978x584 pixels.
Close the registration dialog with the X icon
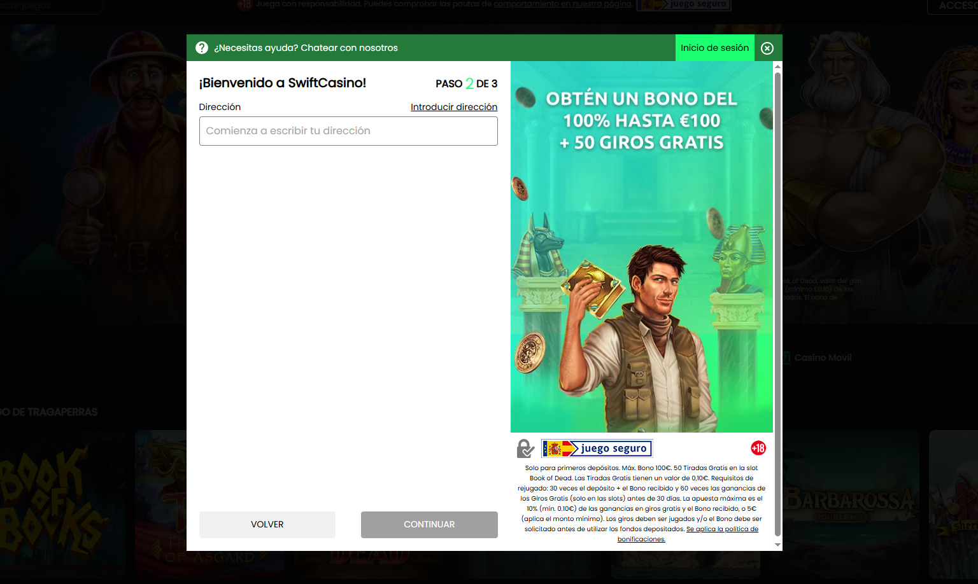click(x=767, y=48)
